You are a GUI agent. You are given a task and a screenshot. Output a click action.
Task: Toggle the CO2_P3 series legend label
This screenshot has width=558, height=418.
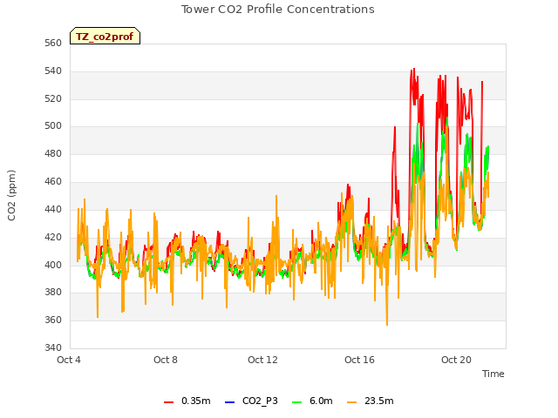pos(260,401)
